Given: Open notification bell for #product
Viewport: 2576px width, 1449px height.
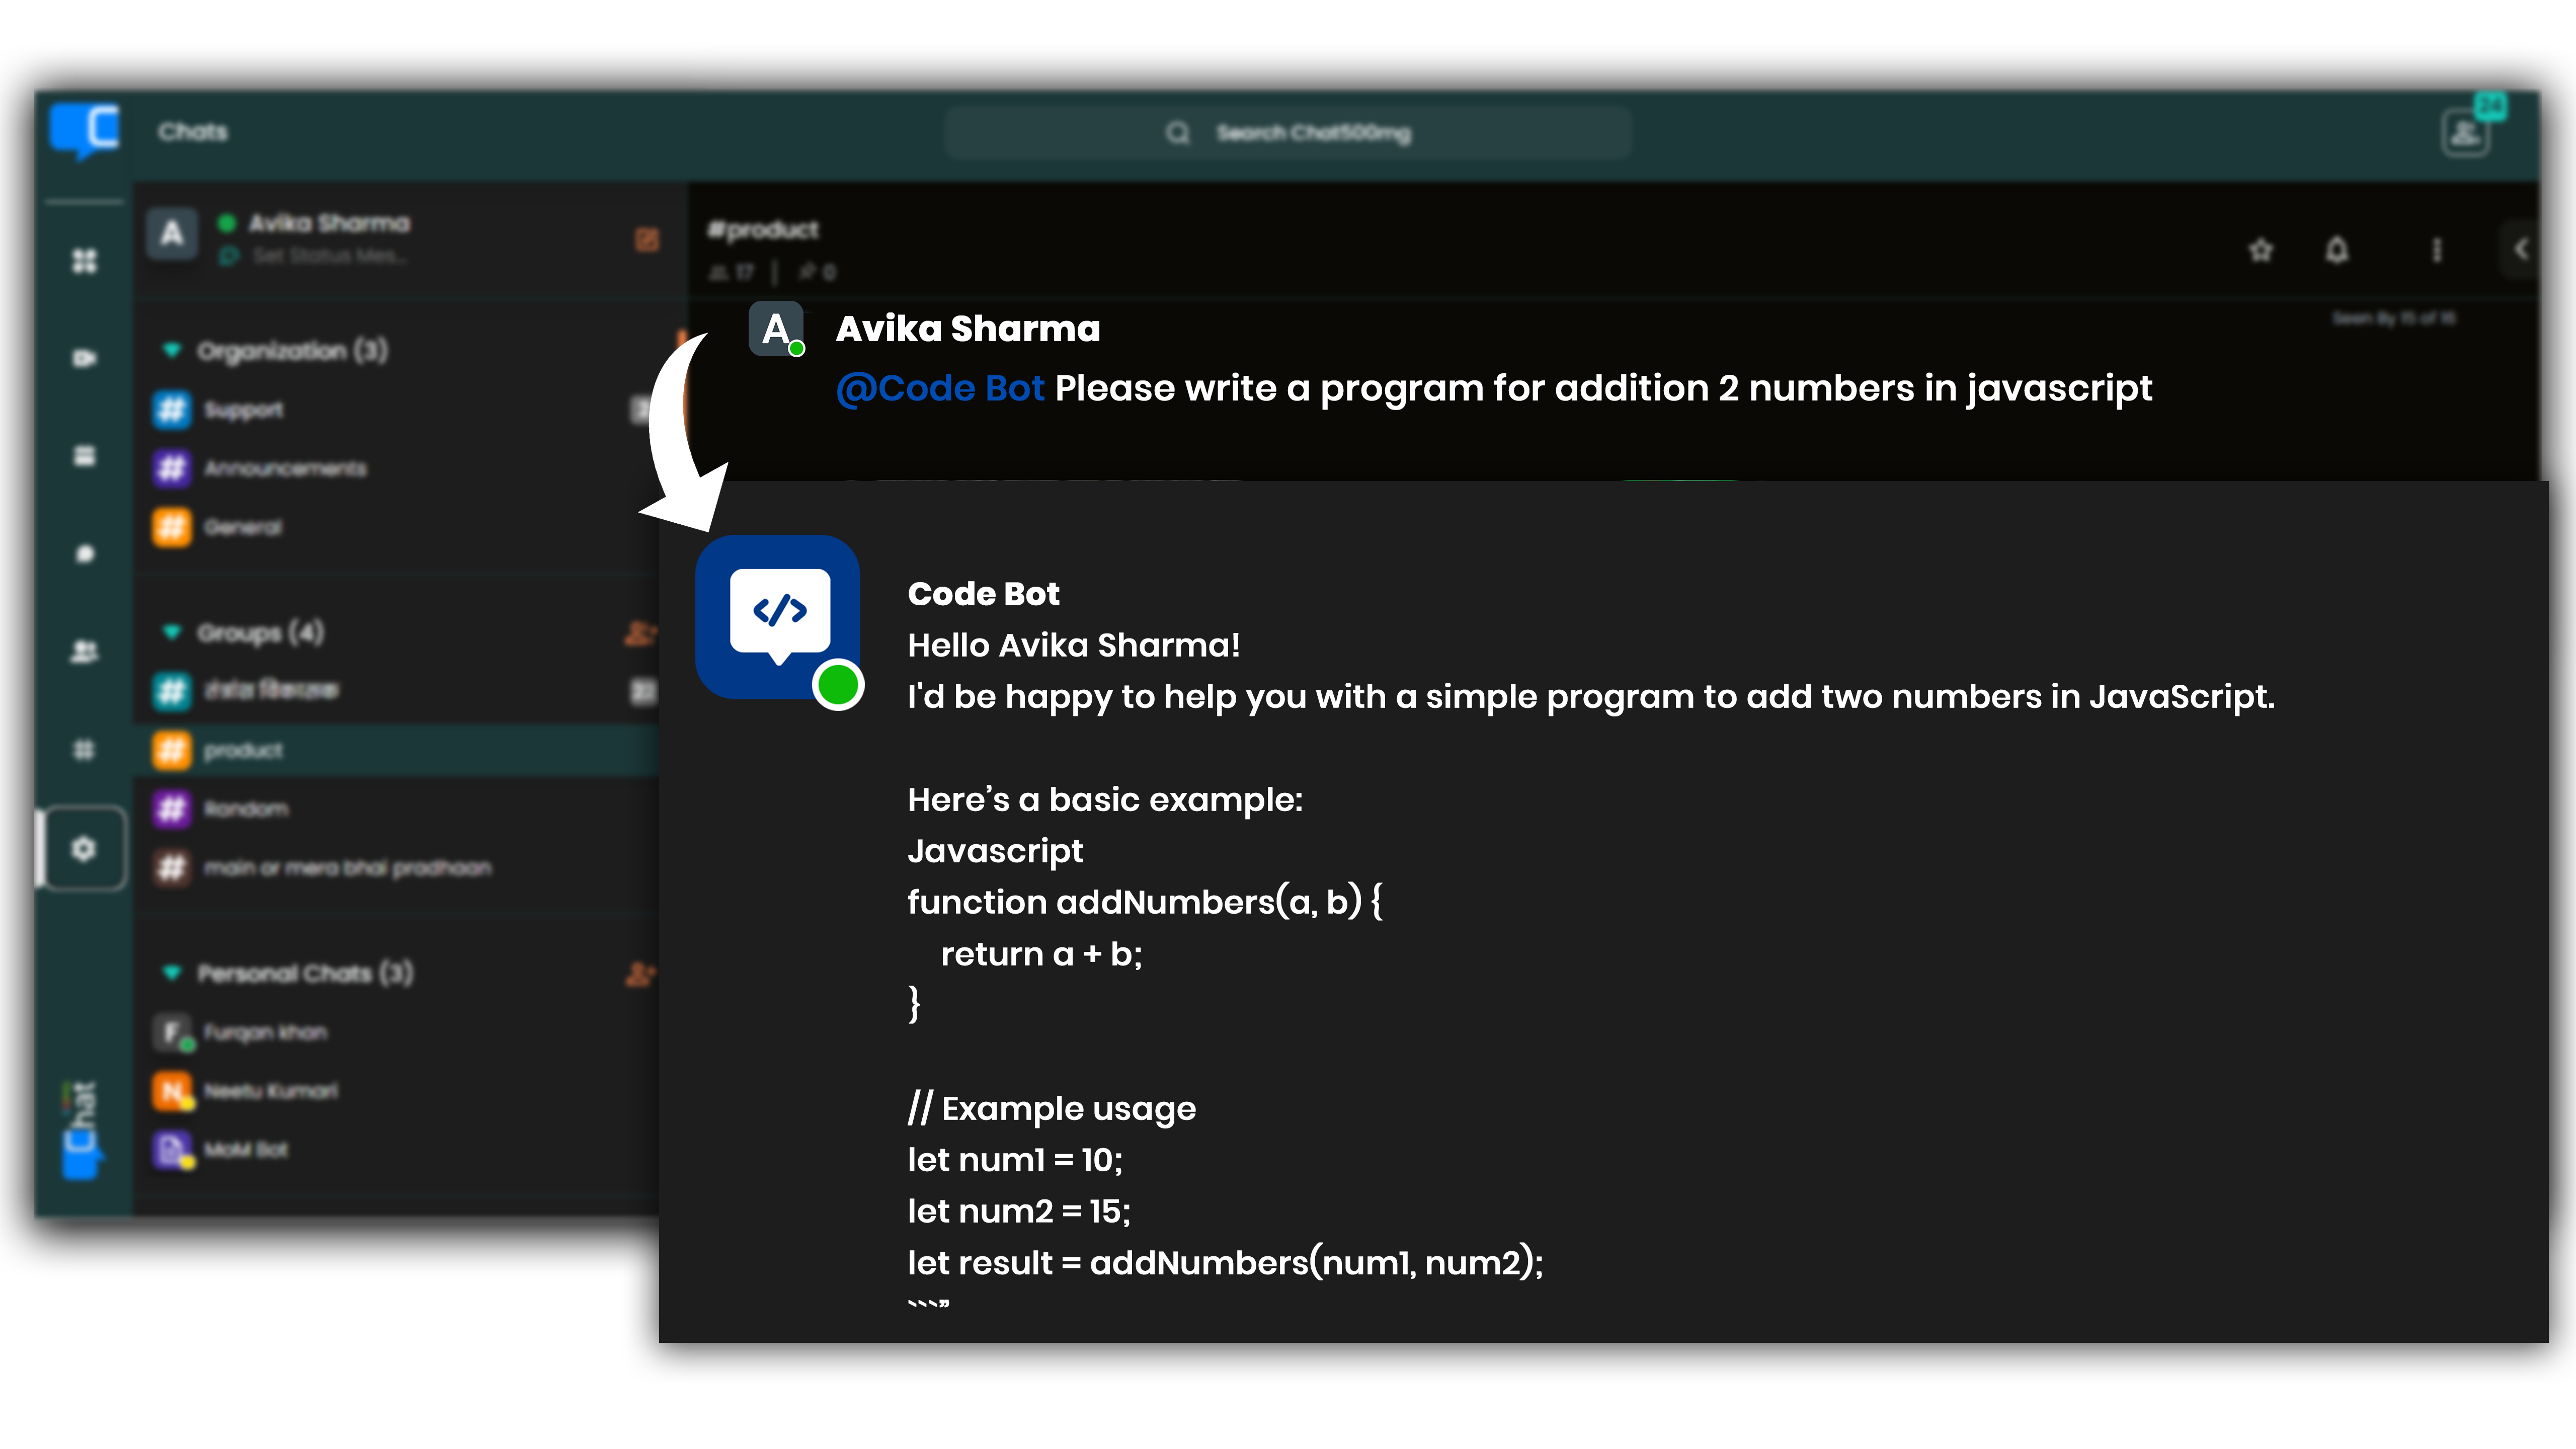Looking at the screenshot, I should (x=2336, y=250).
